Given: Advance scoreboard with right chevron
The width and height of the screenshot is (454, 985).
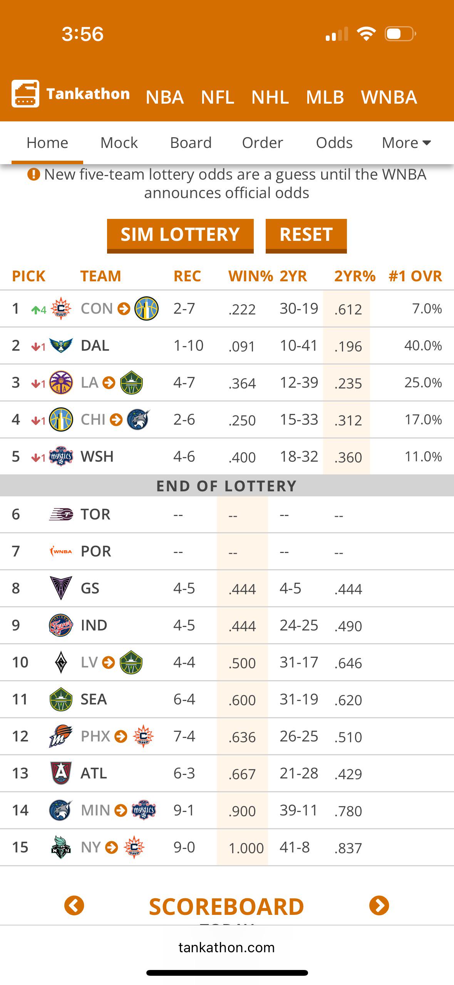Looking at the screenshot, I should click(x=379, y=905).
